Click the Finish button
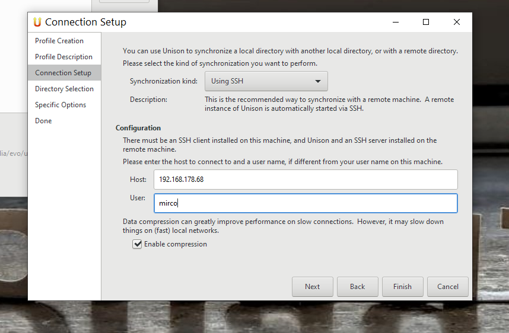509x333 pixels. pos(402,287)
